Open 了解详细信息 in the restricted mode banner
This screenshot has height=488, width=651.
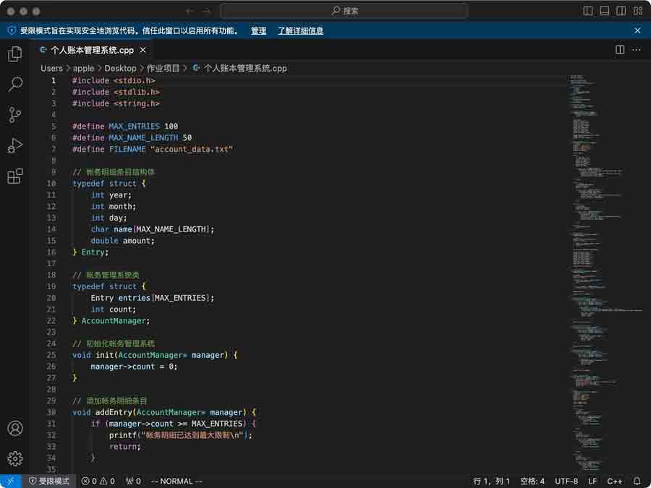pos(302,30)
